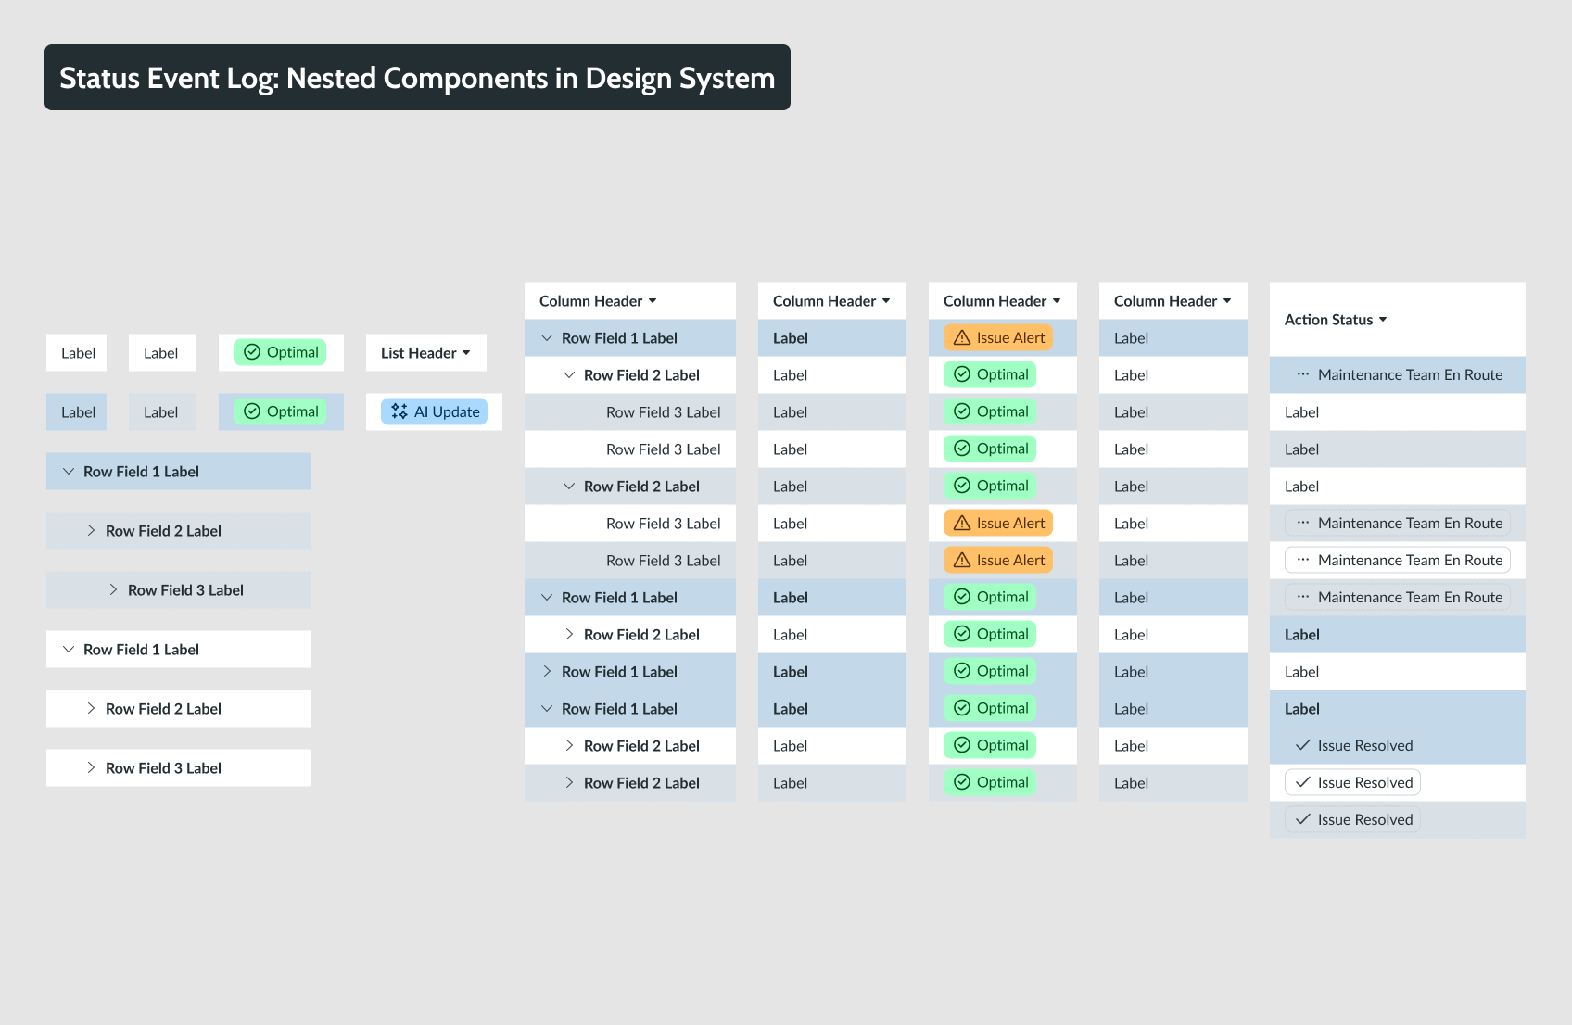Image resolution: width=1572 pixels, height=1025 pixels.
Task: Open the Column Header dropdown above the status badges
Action: tap(1003, 301)
